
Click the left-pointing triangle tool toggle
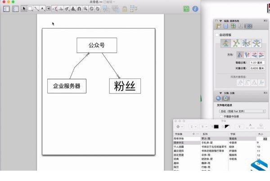tap(49, 9)
